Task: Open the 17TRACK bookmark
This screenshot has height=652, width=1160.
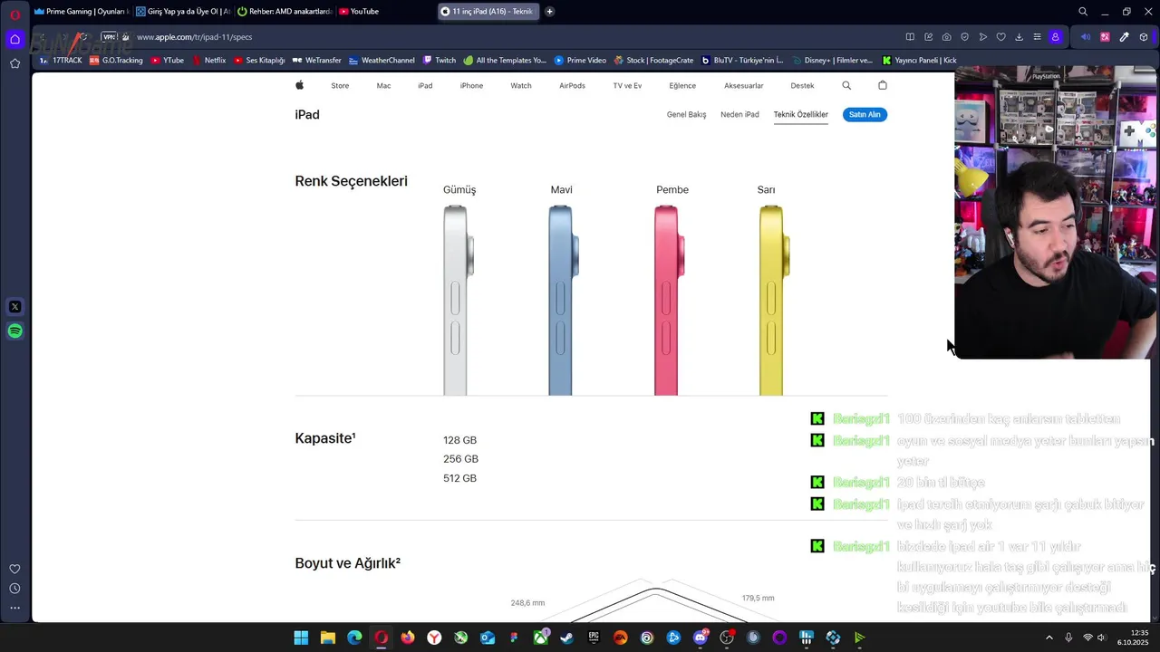Action: 61,60
